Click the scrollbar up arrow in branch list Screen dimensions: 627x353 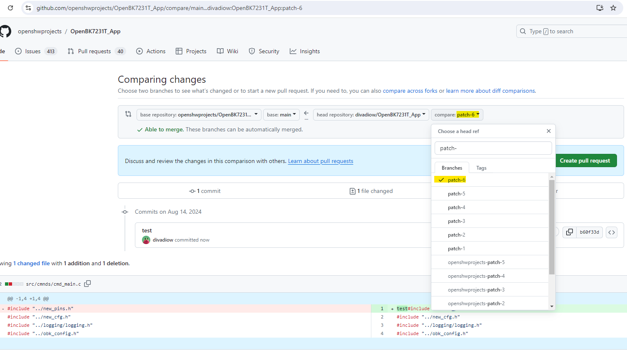[x=552, y=176]
